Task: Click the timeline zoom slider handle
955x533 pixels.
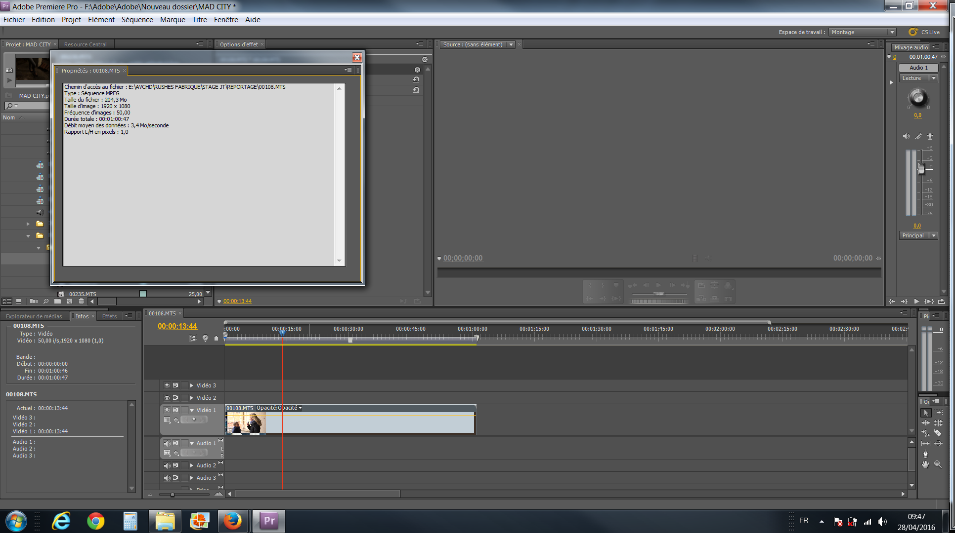Action: [x=172, y=494]
